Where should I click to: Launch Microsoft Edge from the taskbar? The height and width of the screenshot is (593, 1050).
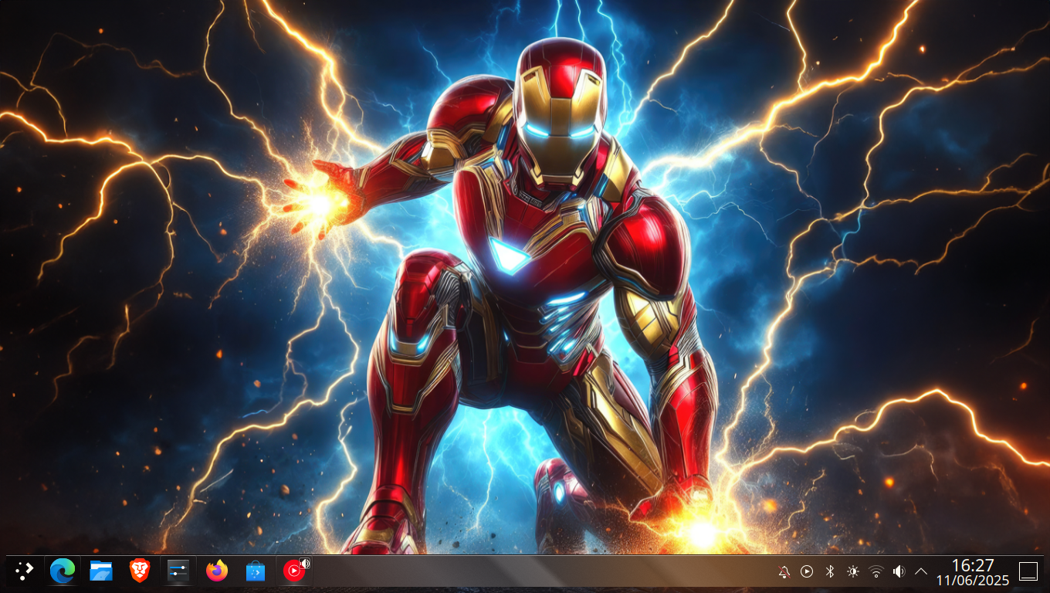[x=63, y=571]
